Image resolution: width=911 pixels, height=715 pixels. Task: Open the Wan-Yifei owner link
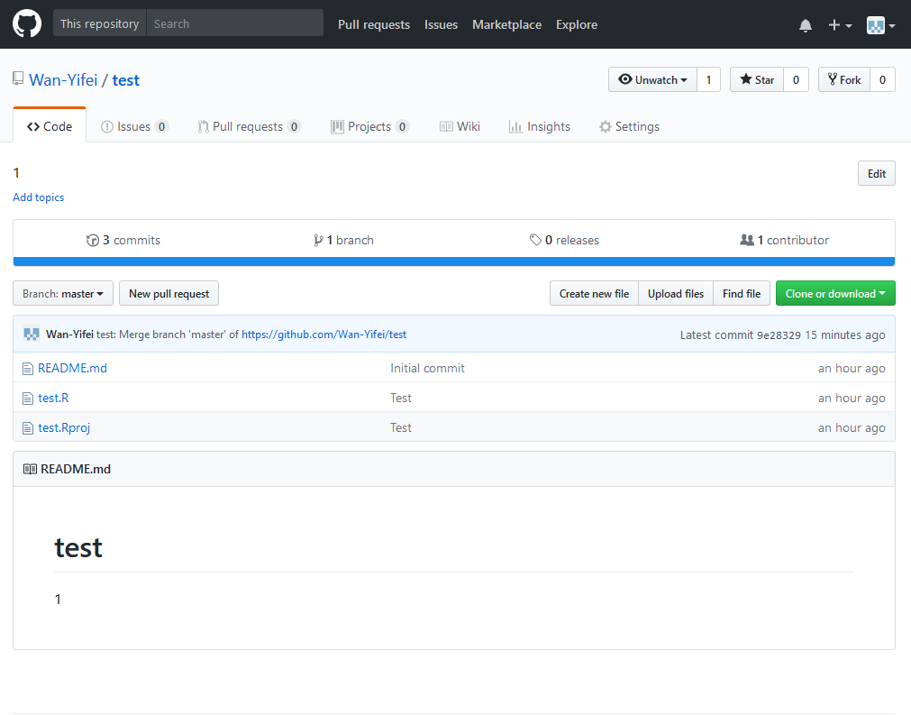(x=63, y=79)
